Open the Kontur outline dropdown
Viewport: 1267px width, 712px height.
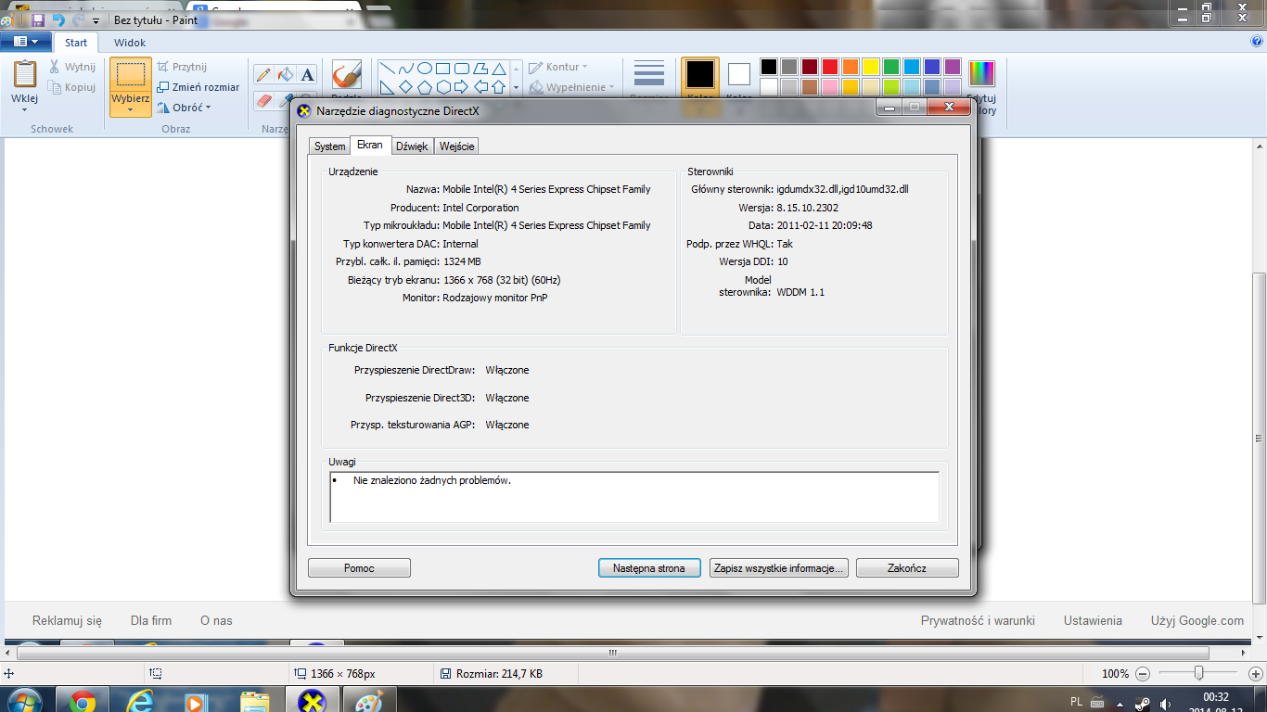click(x=557, y=67)
